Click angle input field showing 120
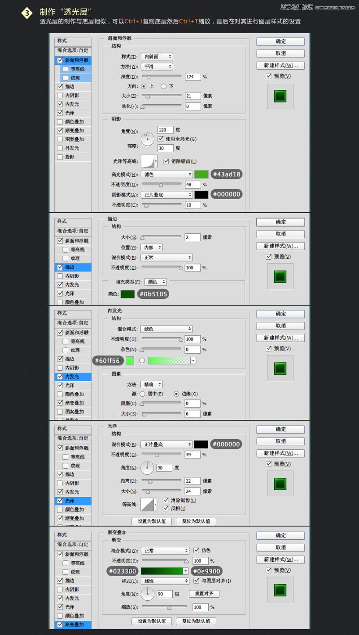Image resolution: width=359 pixels, height=635 pixels. [x=166, y=130]
